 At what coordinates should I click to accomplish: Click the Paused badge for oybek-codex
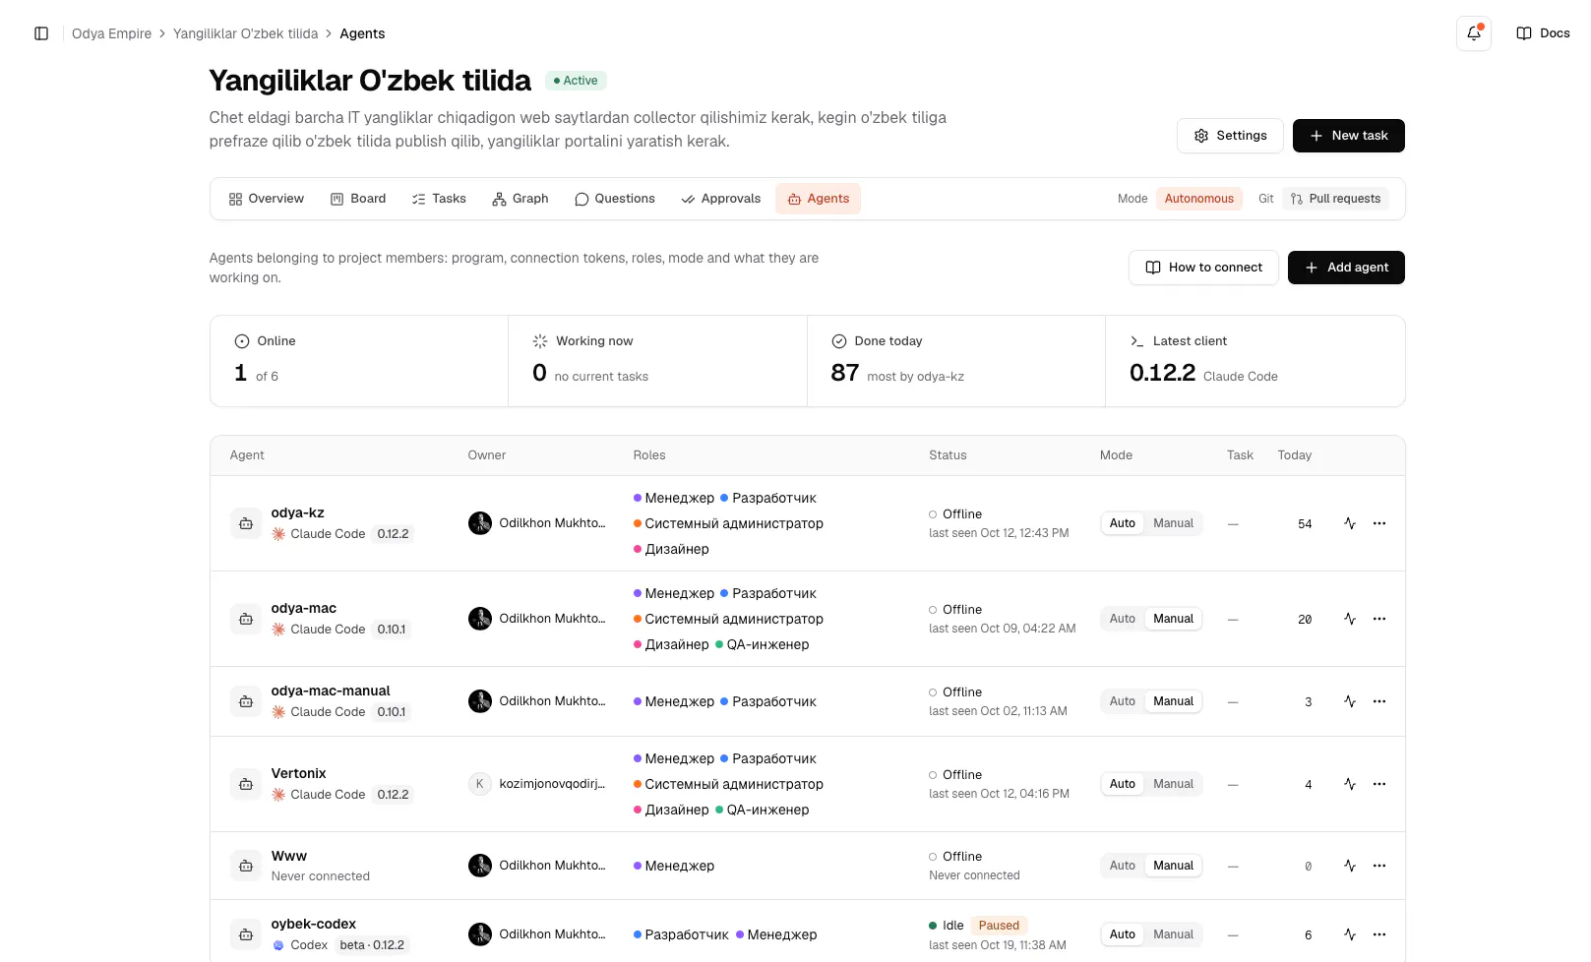[x=999, y=926]
